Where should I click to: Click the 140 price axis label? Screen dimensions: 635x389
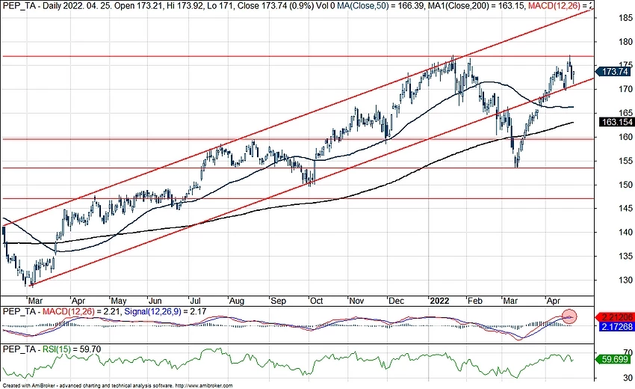(625, 233)
